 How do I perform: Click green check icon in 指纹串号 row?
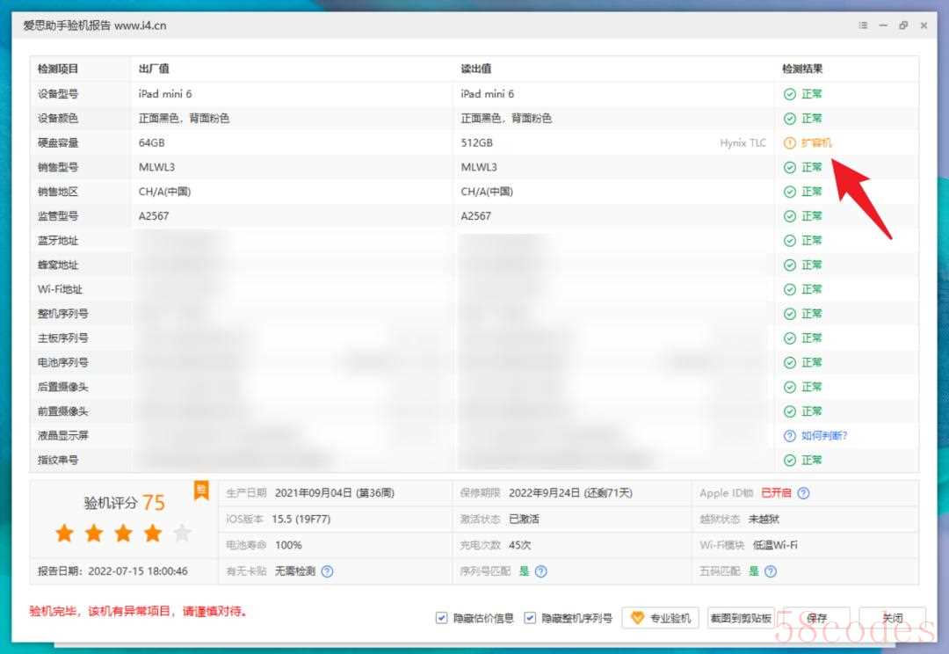[x=790, y=461]
